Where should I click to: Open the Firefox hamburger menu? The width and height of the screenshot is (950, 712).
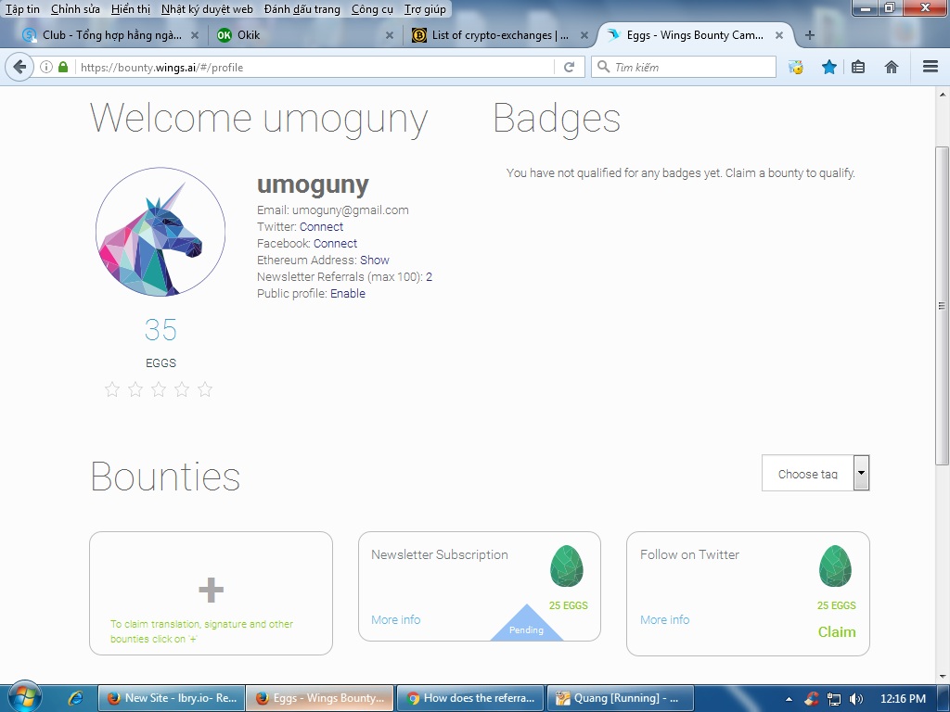coord(931,67)
